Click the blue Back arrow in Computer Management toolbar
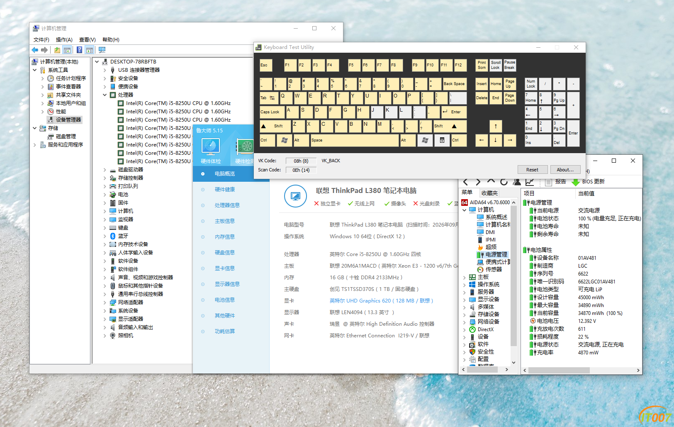The height and width of the screenshot is (427, 674). [35, 50]
